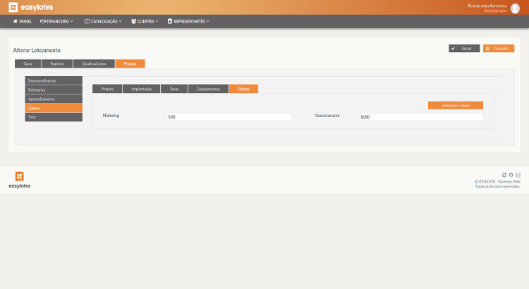The width and height of the screenshot is (529, 289).
Task: Switch to Taxas sub-tab
Action: point(174,89)
